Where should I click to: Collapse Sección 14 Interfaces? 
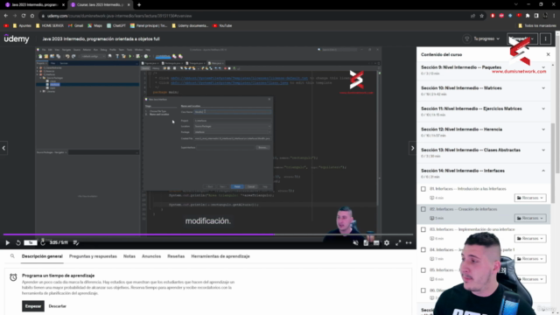[x=543, y=171]
